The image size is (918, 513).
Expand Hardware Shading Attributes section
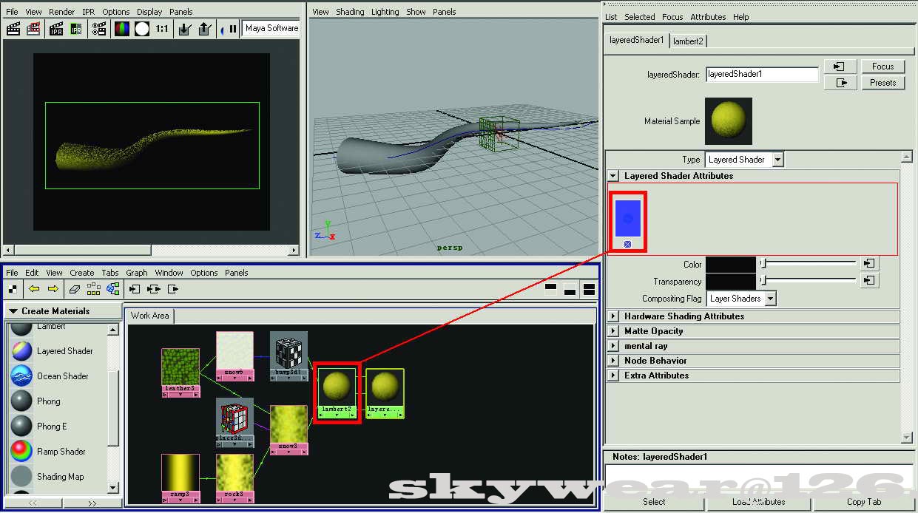613,316
